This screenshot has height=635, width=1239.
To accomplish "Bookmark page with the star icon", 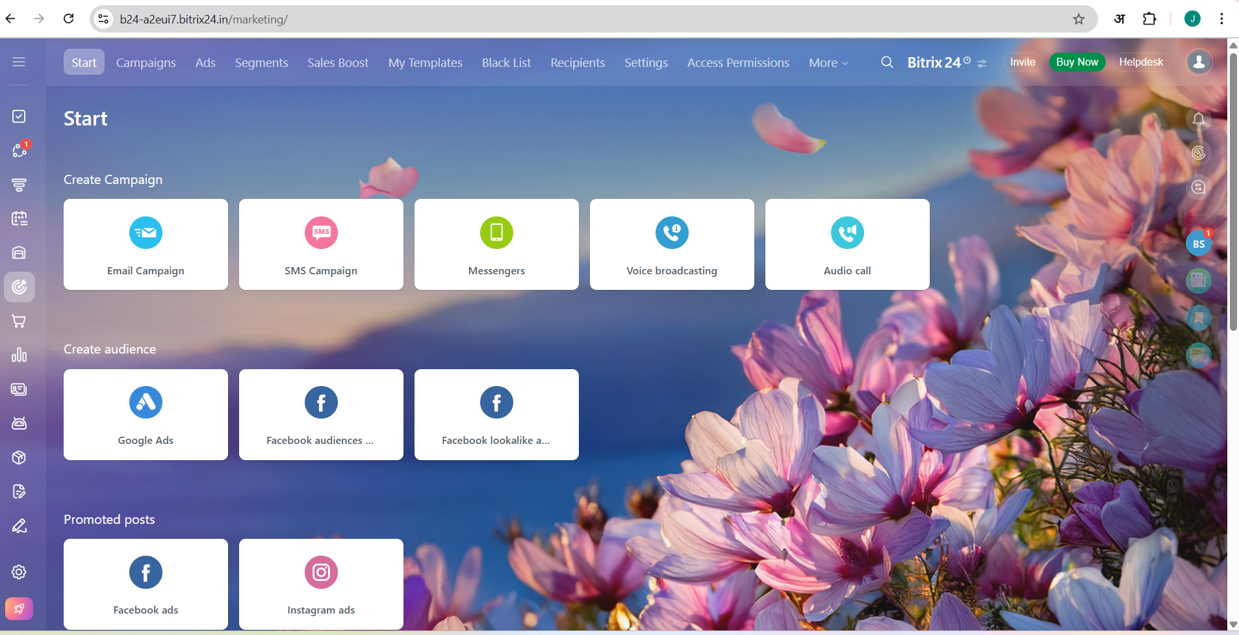I will pyautogui.click(x=1079, y=19).
